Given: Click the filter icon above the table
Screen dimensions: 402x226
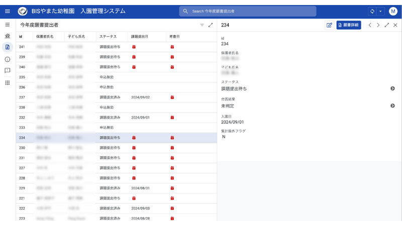Looking at the screenshot, I should tap(202, 25).
